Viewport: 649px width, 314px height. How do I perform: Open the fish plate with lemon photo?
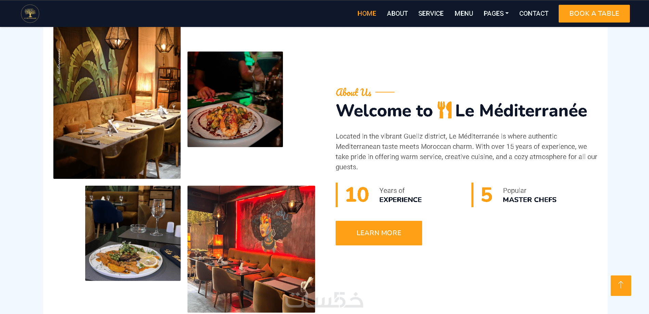point(133,233)
